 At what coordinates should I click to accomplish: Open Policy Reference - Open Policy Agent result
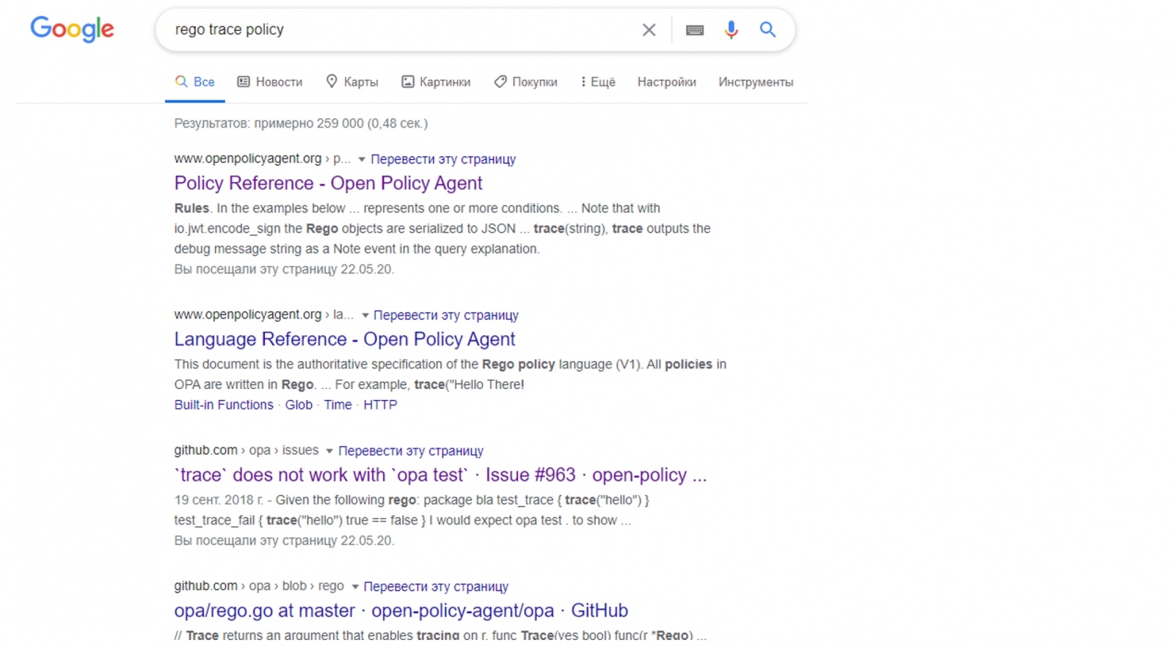tap(328, 183)
